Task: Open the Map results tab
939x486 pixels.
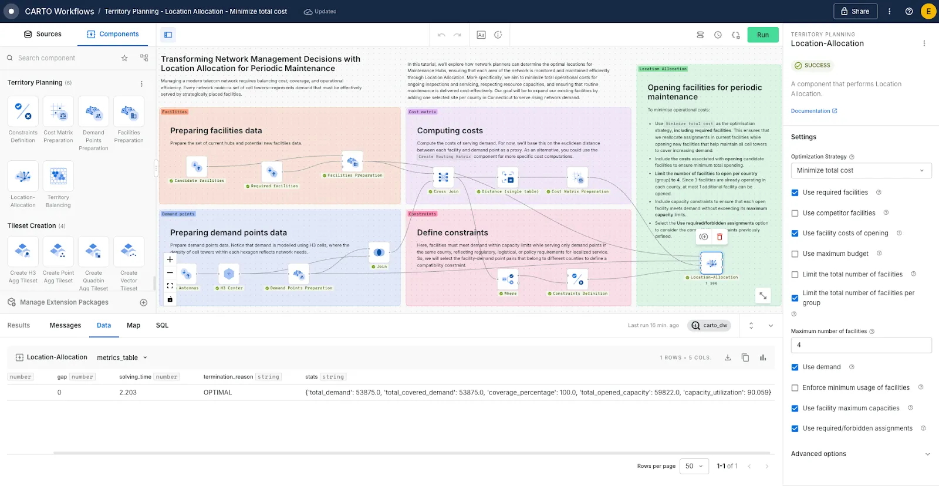Action: pos(133,325)
